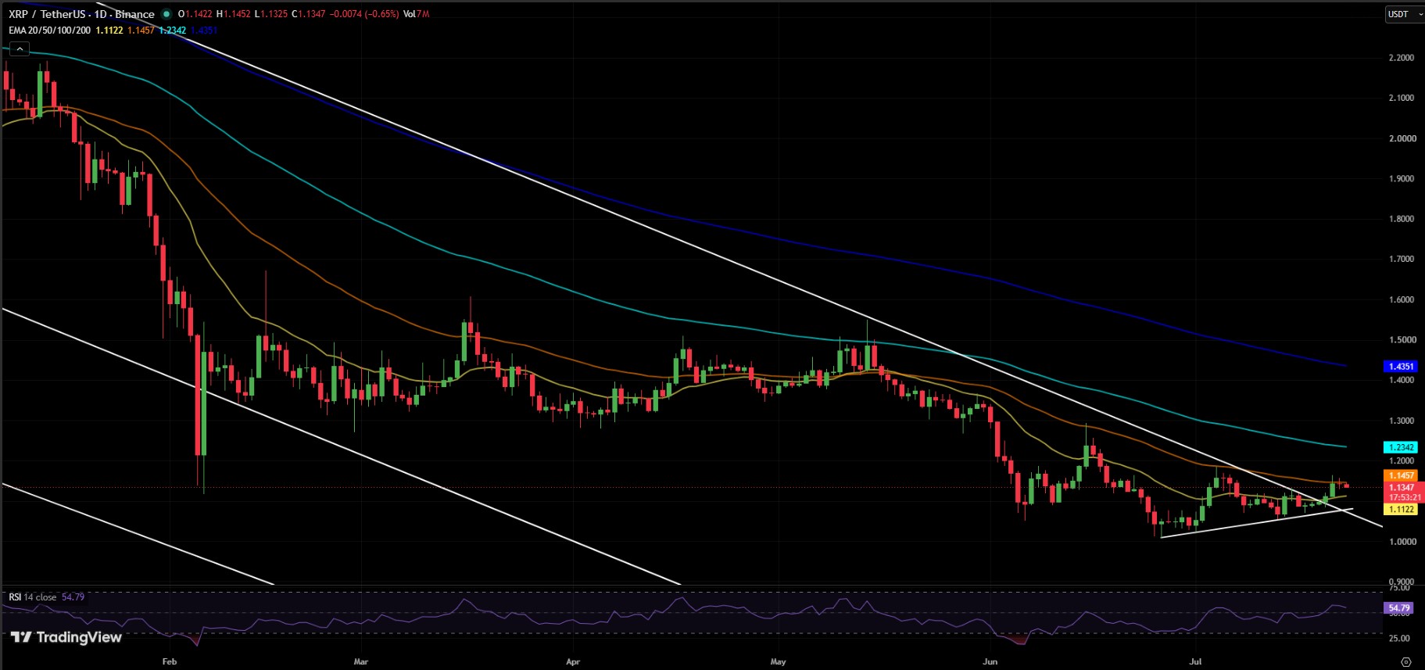This screenshot has width=1425, height=670.
Task: Click the 25.00 RSI scale label
Action: 1399,638
